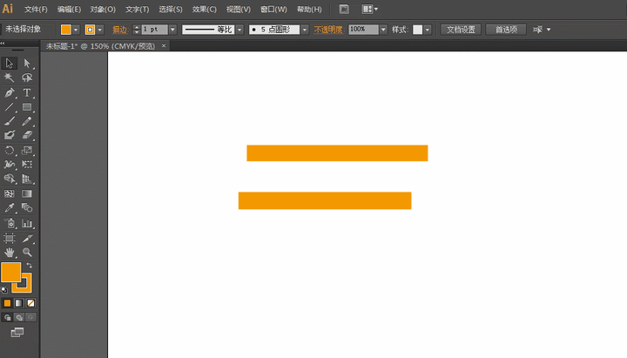Open stroke weight dropdown next to 1 pt
Image resolution: width=627 pixels, height=358 pixels.
(x=172, y=30)
